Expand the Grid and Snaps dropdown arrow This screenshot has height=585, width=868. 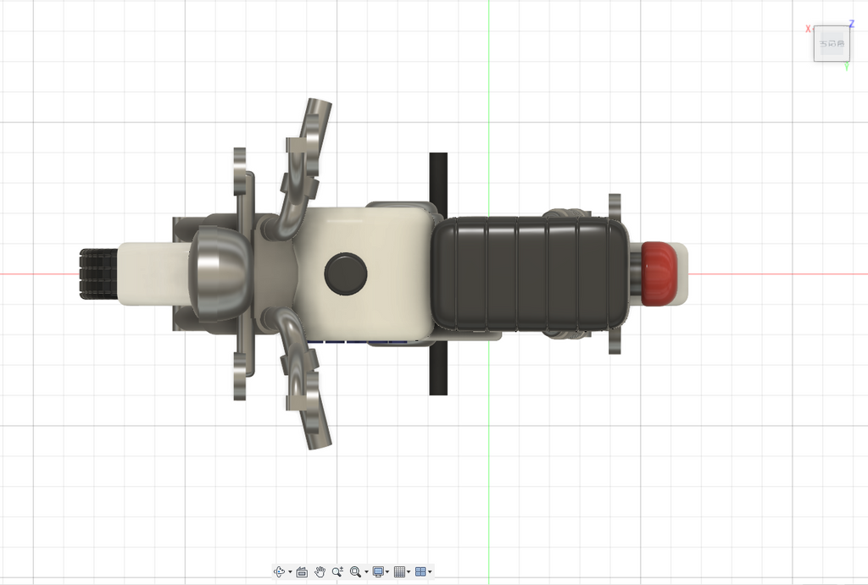point(409,572)
